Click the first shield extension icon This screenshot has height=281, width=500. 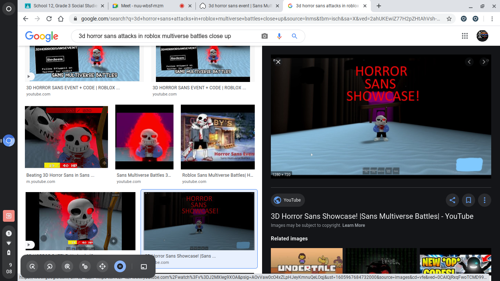coord(464,19)
